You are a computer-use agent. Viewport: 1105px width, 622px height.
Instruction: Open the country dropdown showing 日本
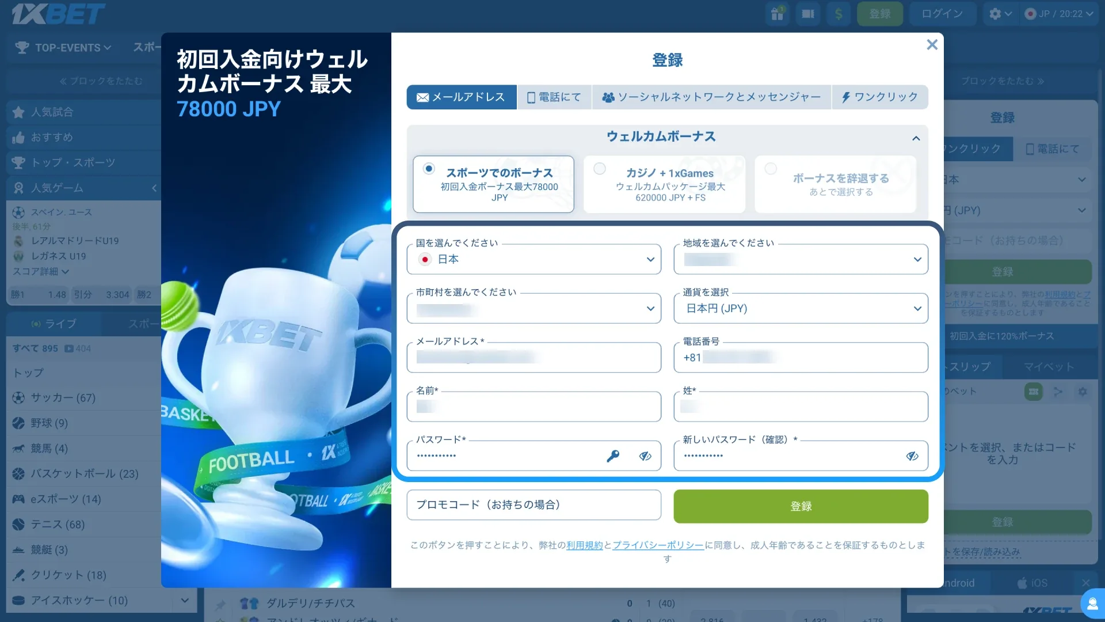pyautogui.click(x=534, y=260)
